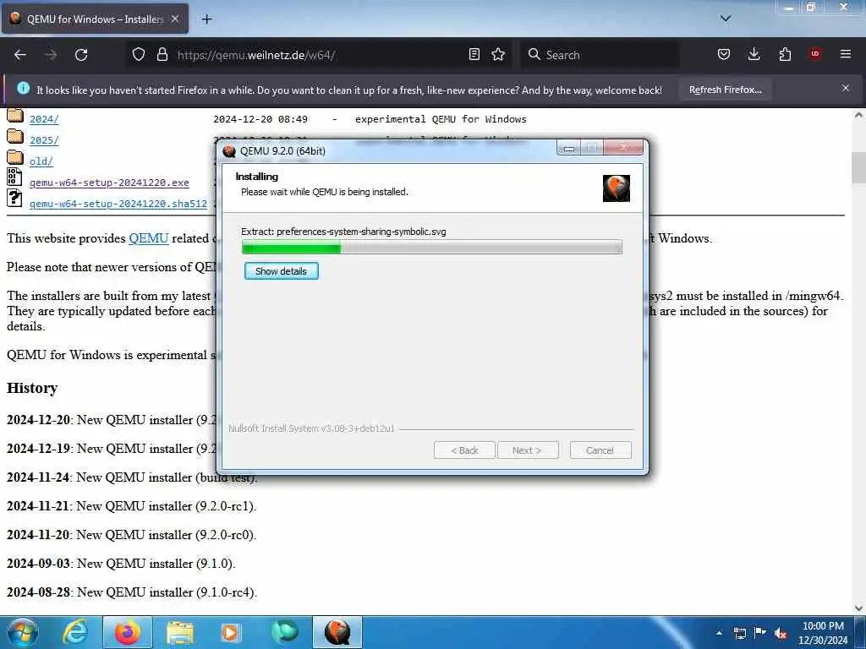Click the page scrollbar down arrow
Image resolution: width=866 pixels, height=649 pixels.
click(x=858, y=608)
